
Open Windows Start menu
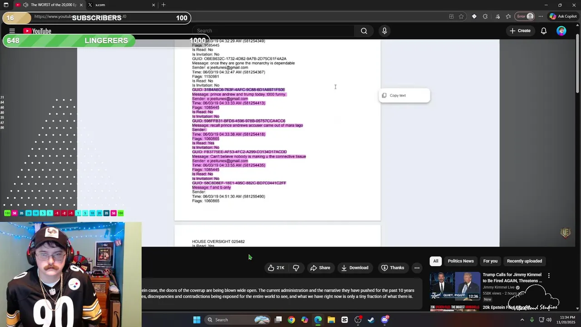click(x=197, y=320)
